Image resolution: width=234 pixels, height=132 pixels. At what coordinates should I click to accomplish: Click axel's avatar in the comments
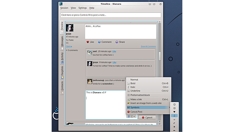pos(90,53)
